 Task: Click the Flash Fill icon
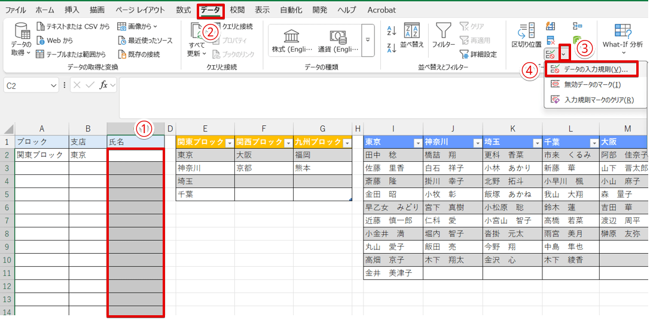coord(551,27)
